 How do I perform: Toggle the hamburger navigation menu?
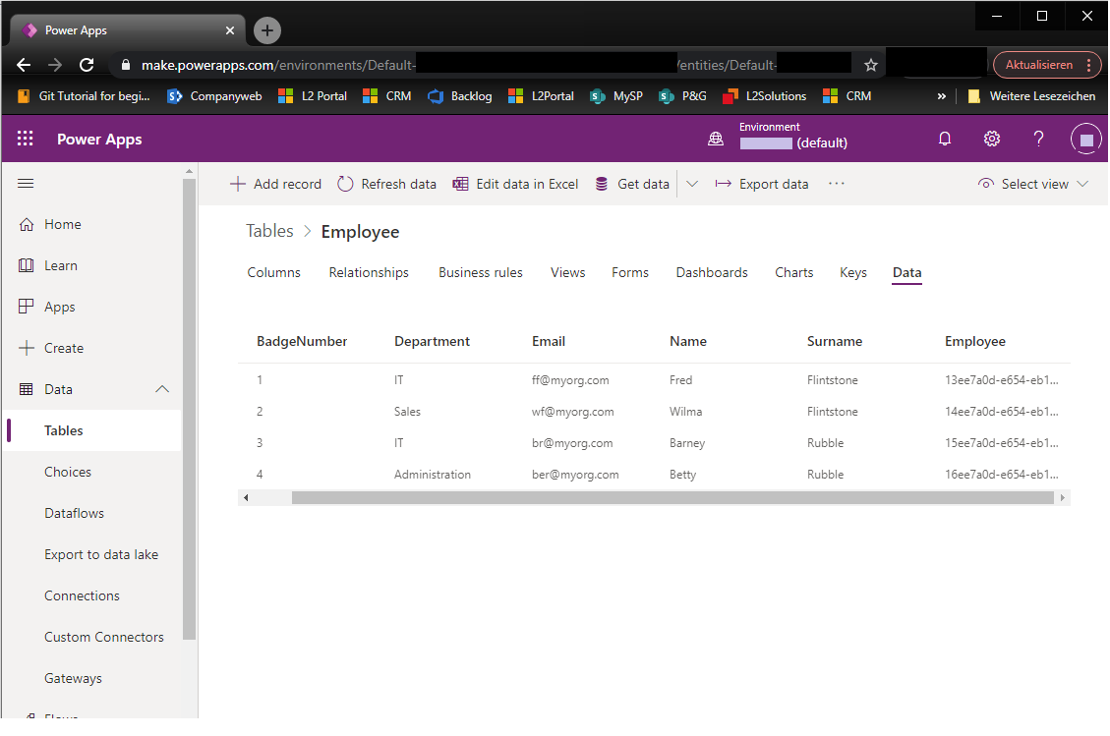pyautogui.click(x=27, y=184)
